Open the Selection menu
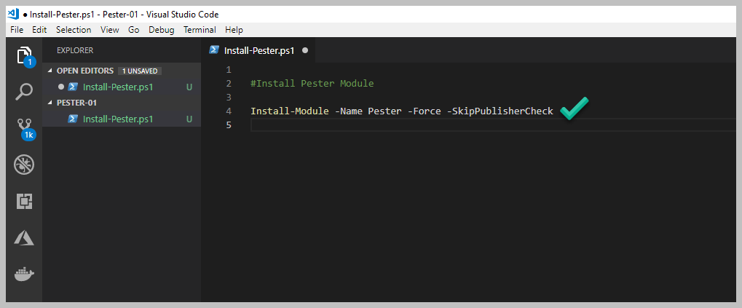 pos(74,30)
